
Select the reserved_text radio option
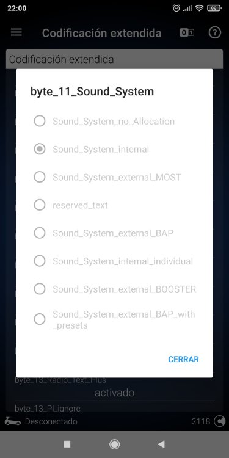coord(115,205)
